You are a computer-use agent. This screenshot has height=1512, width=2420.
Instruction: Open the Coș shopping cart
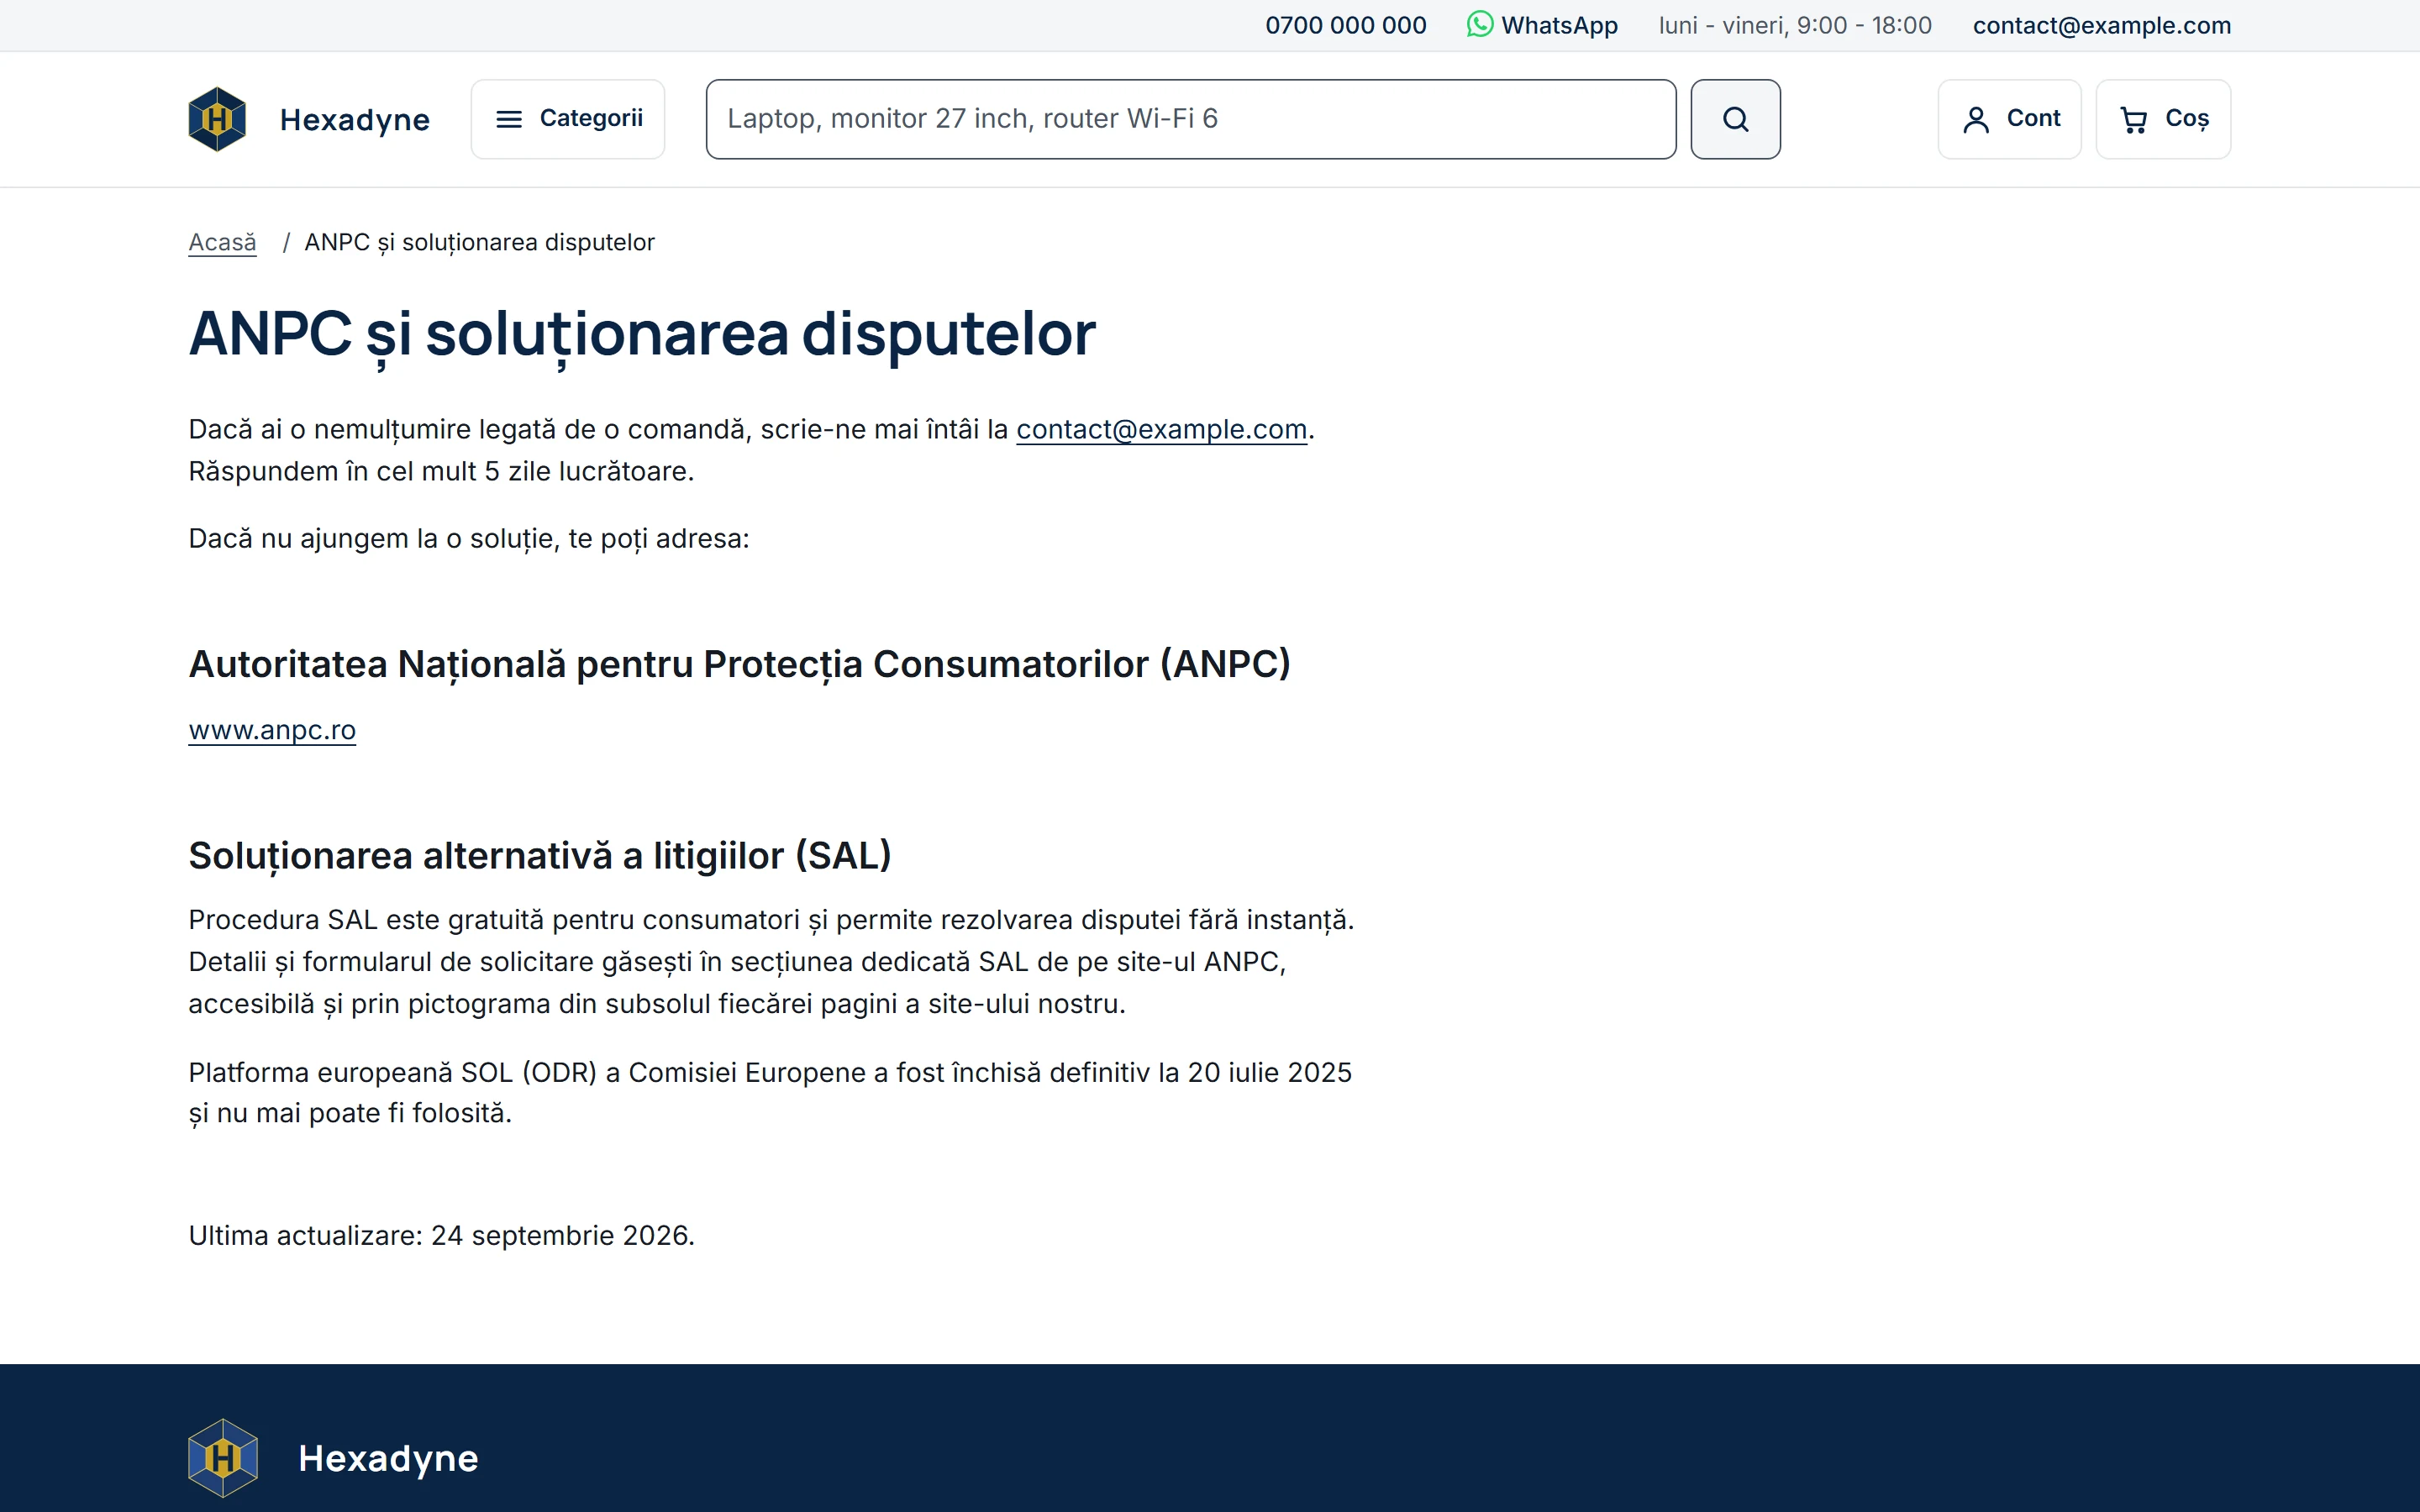(x=2163, y=119)
